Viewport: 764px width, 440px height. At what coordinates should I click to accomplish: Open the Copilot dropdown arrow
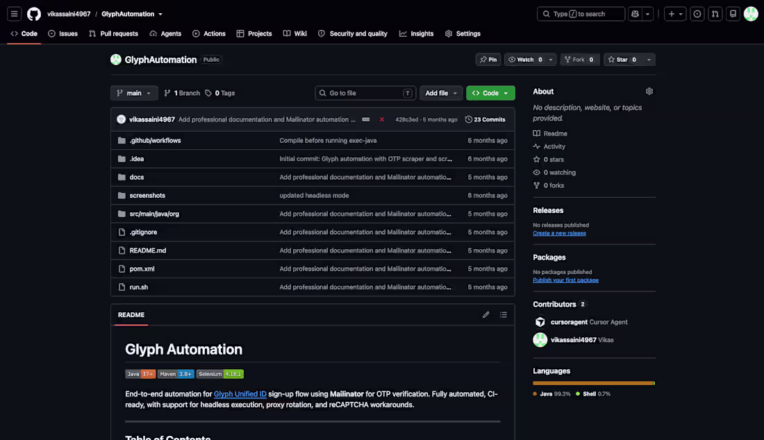pos(647,14)
